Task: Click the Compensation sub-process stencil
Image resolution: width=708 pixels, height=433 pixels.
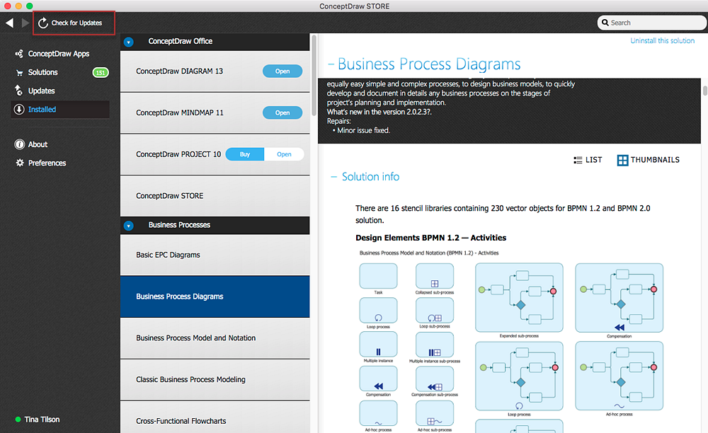Action: coord(435,379)
